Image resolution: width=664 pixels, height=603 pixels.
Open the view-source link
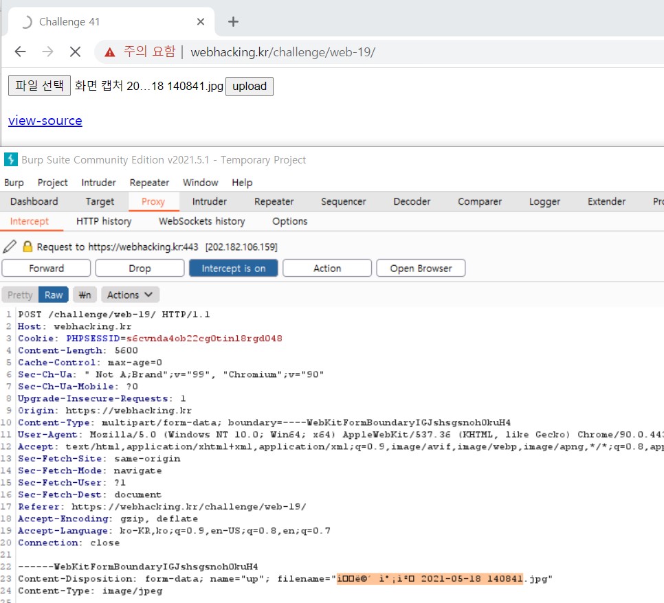[x=45, y=121]
